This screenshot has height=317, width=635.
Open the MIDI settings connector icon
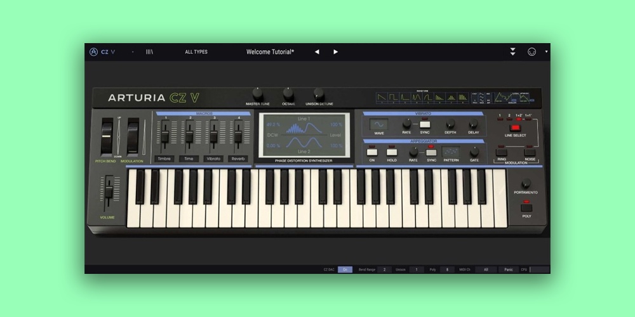click(x=531, y=52)
